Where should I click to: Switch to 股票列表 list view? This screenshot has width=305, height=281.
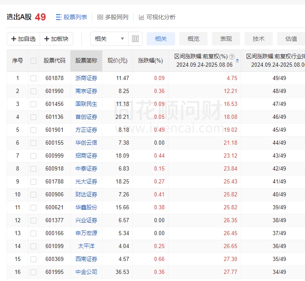(x=71, y=17)
